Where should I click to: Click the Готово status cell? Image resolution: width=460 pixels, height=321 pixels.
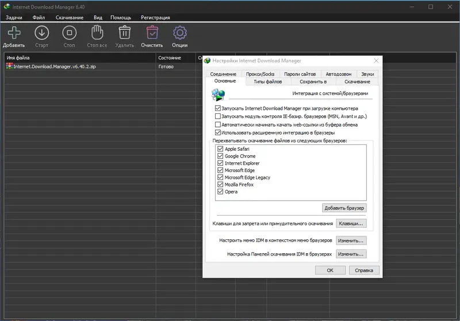click(x=166, y=67)
